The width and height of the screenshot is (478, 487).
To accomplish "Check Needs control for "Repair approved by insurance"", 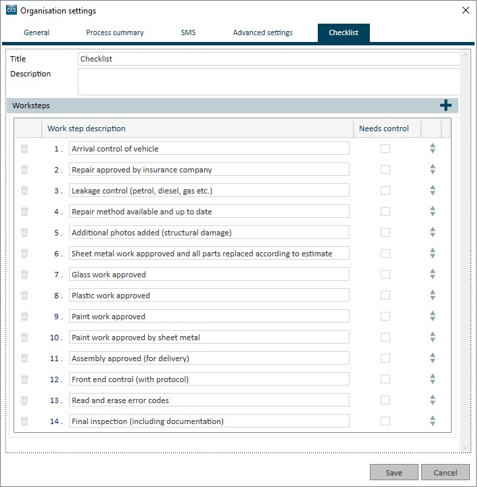I will (385, 170).
